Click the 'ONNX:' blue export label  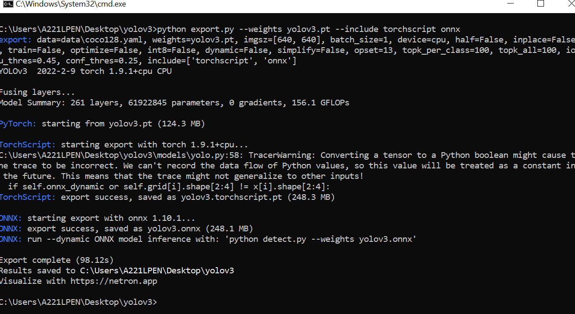coord(11,218)
